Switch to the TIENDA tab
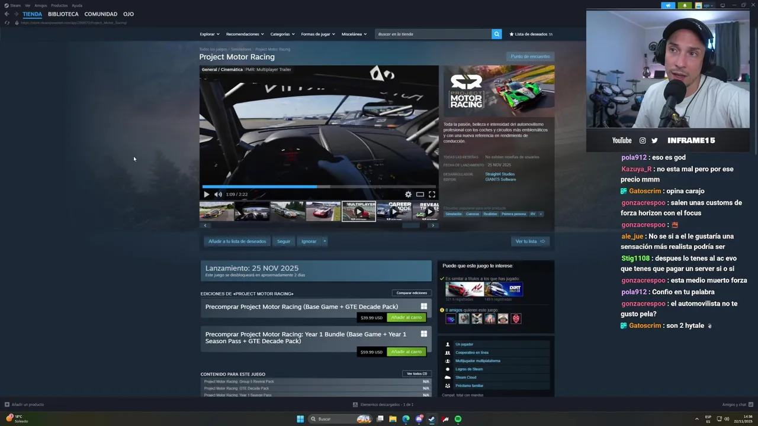The image size is (758, 426). pyautogui.click(x=33, y=14)
